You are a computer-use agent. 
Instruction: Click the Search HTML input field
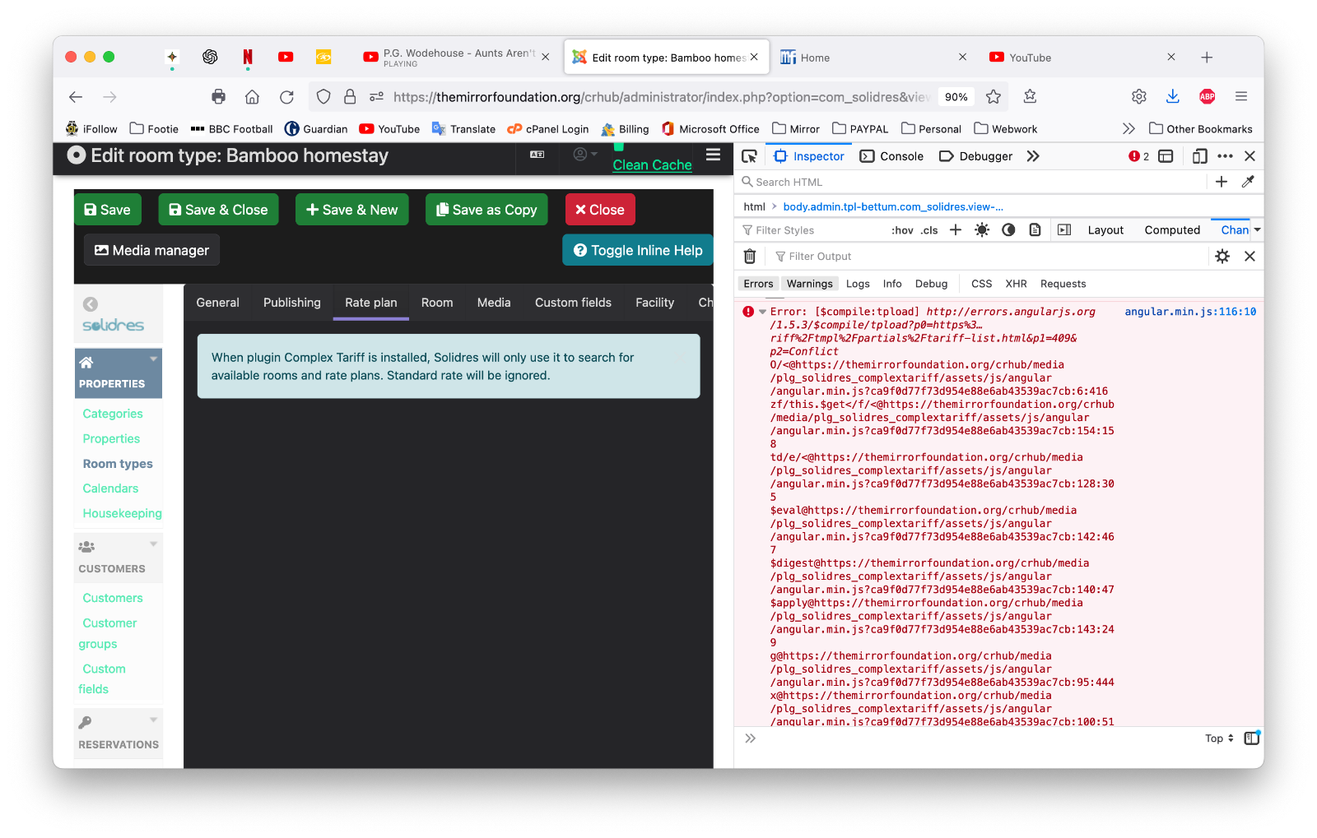pyautogui.click(x=971, y=182)
